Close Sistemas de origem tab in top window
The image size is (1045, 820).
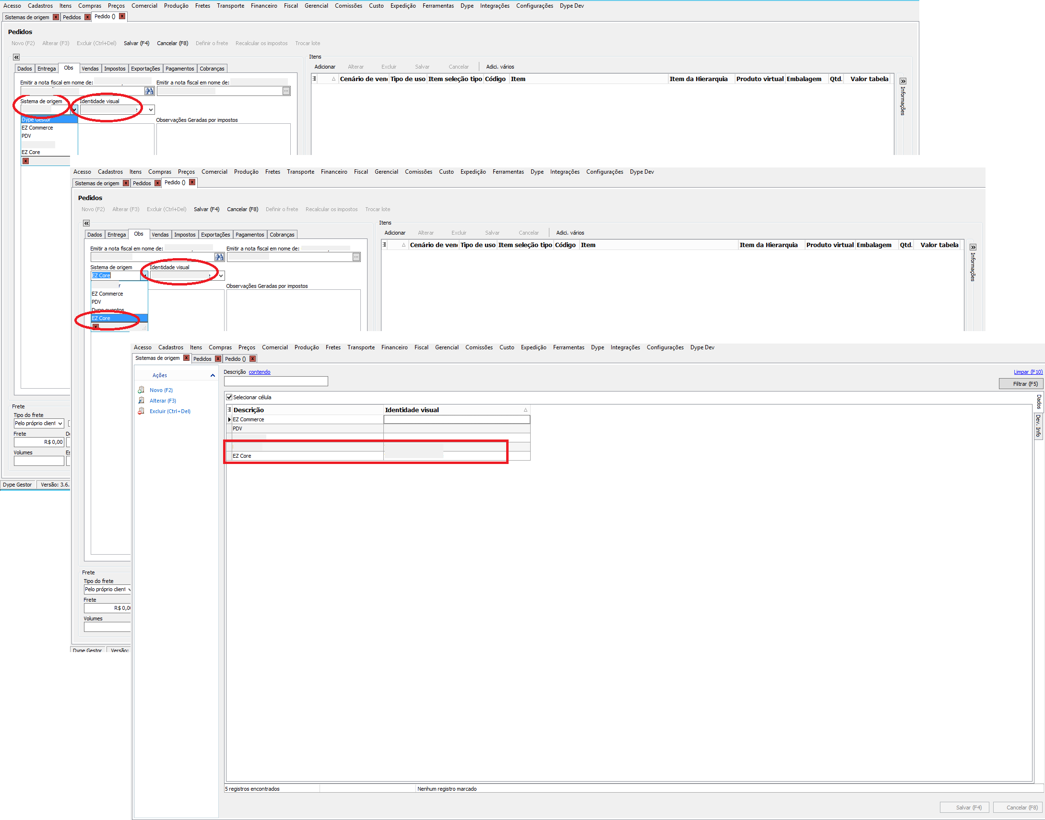pos(56,17)
